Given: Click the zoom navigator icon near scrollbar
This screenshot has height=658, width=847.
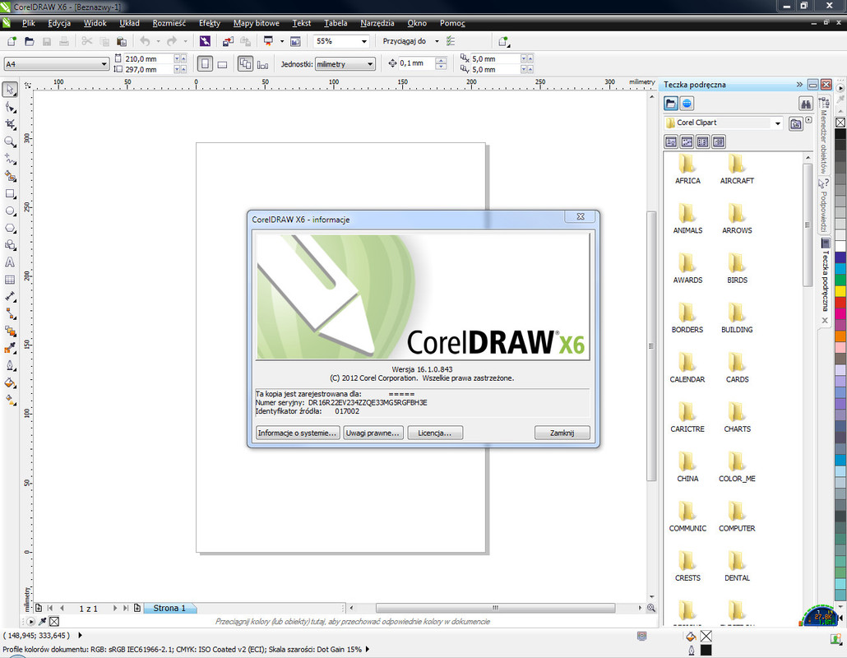Looking at the screenshot, I should coord(651,608).
